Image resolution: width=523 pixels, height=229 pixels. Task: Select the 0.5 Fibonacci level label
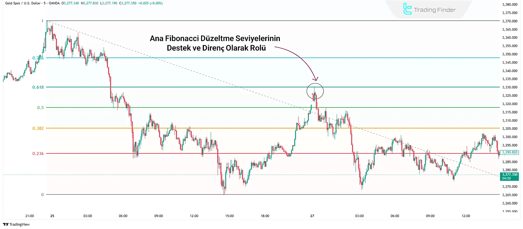(40, 108)
